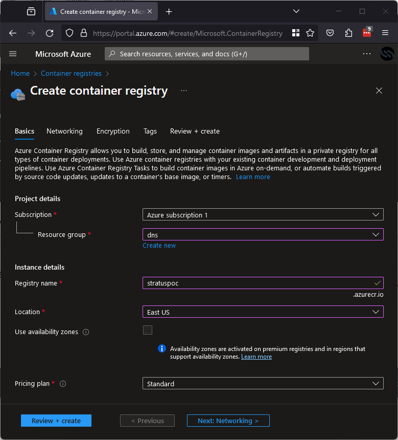Click the Azure portal URL address bar
This screenshot has width=398, height=440.
188,33
